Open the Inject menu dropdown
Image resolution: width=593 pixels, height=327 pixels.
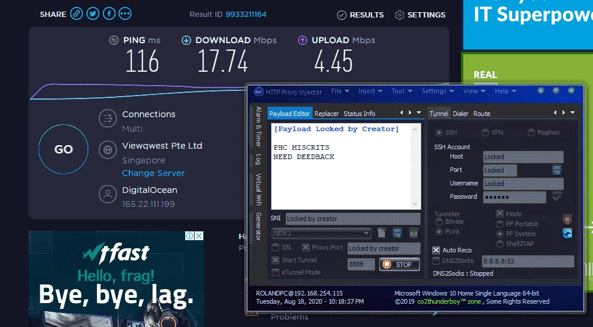pos(370,91)
